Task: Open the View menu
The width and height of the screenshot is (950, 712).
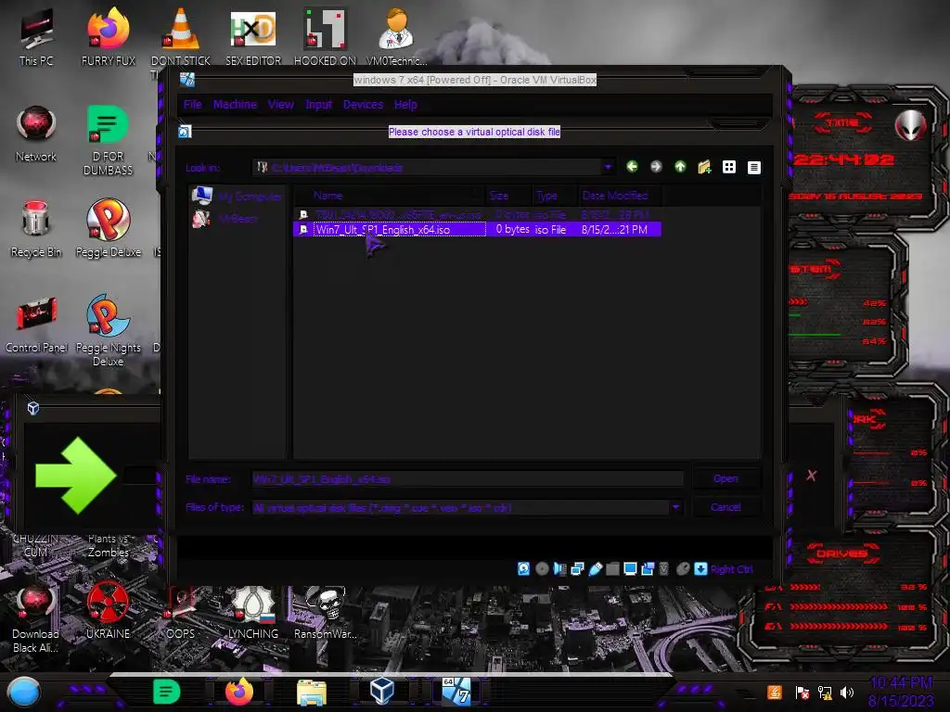Action: click(x=281, y=104)
